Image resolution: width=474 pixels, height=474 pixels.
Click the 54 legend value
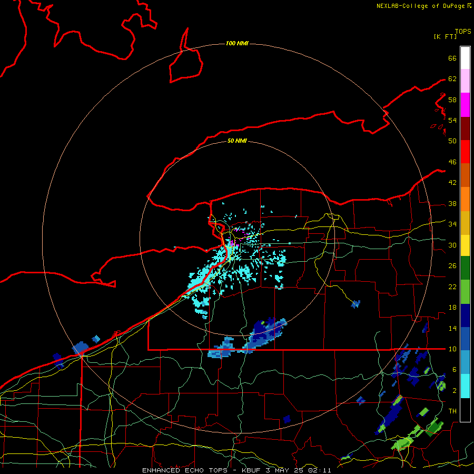point(452,120)
